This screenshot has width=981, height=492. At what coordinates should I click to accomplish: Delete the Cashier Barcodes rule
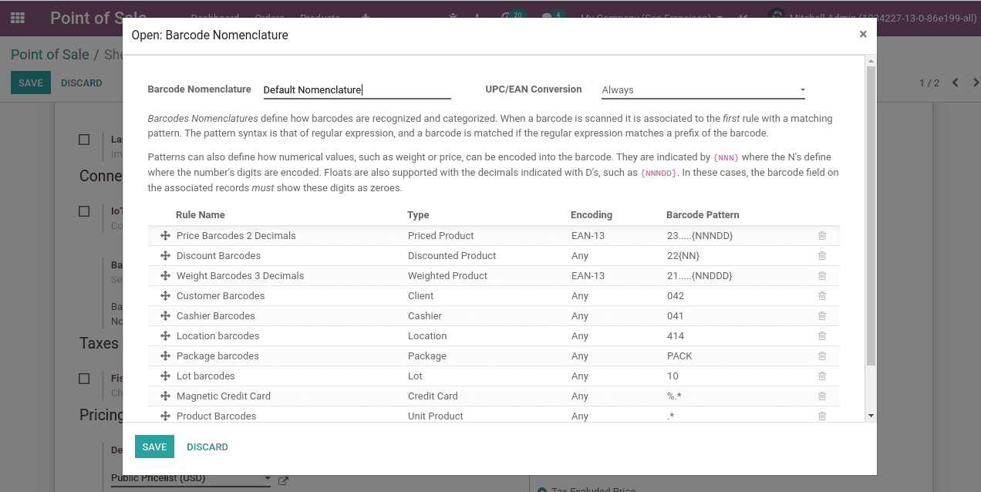(x=822, y=316)
